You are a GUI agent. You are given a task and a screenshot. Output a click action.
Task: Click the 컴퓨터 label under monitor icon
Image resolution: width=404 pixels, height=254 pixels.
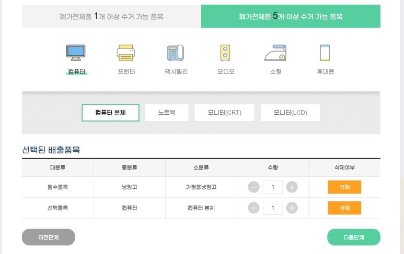76,71
